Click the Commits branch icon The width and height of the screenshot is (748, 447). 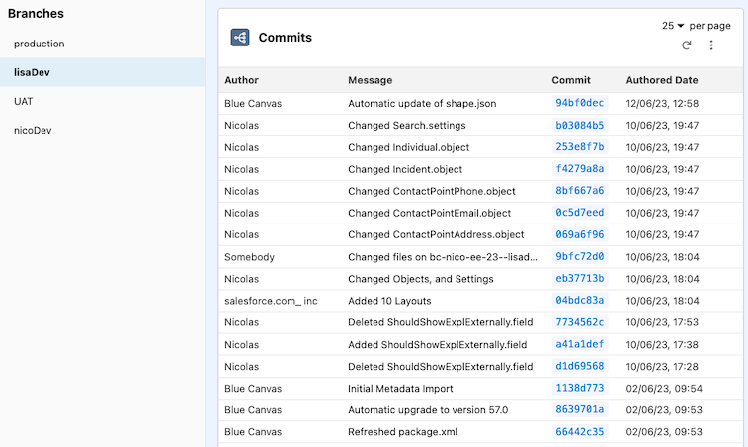coord(240,38)
